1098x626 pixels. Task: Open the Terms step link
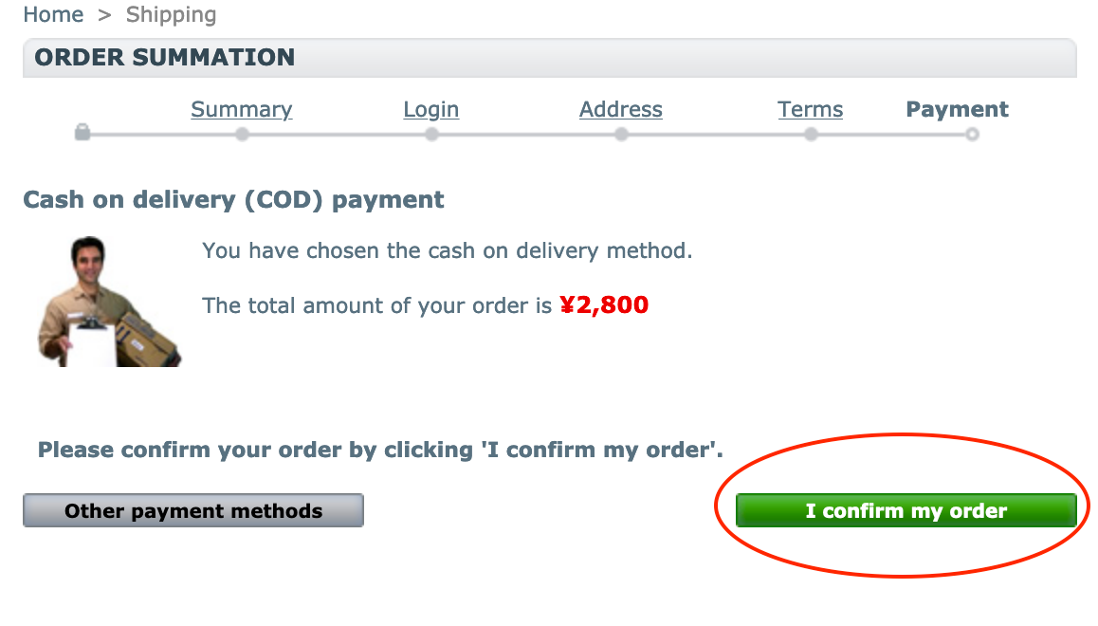(810, 109)
